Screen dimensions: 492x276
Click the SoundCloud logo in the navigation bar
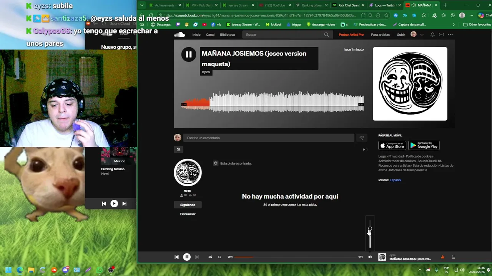tap(179, 34)
